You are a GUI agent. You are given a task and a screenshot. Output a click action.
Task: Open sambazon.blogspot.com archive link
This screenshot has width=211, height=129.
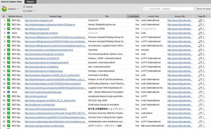tap(52, 75)
